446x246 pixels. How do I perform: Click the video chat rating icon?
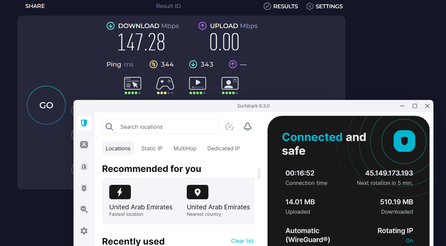click(x=230, y=83)
